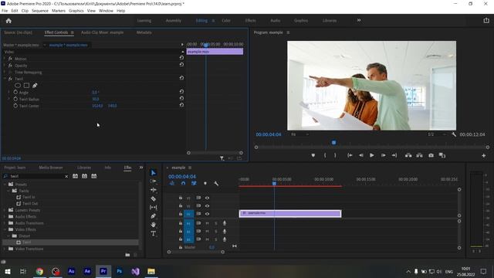Open the Graphics menu
The width and height of the screenshot is (494, 278).
pyautogui.click(x=76, y=11)
